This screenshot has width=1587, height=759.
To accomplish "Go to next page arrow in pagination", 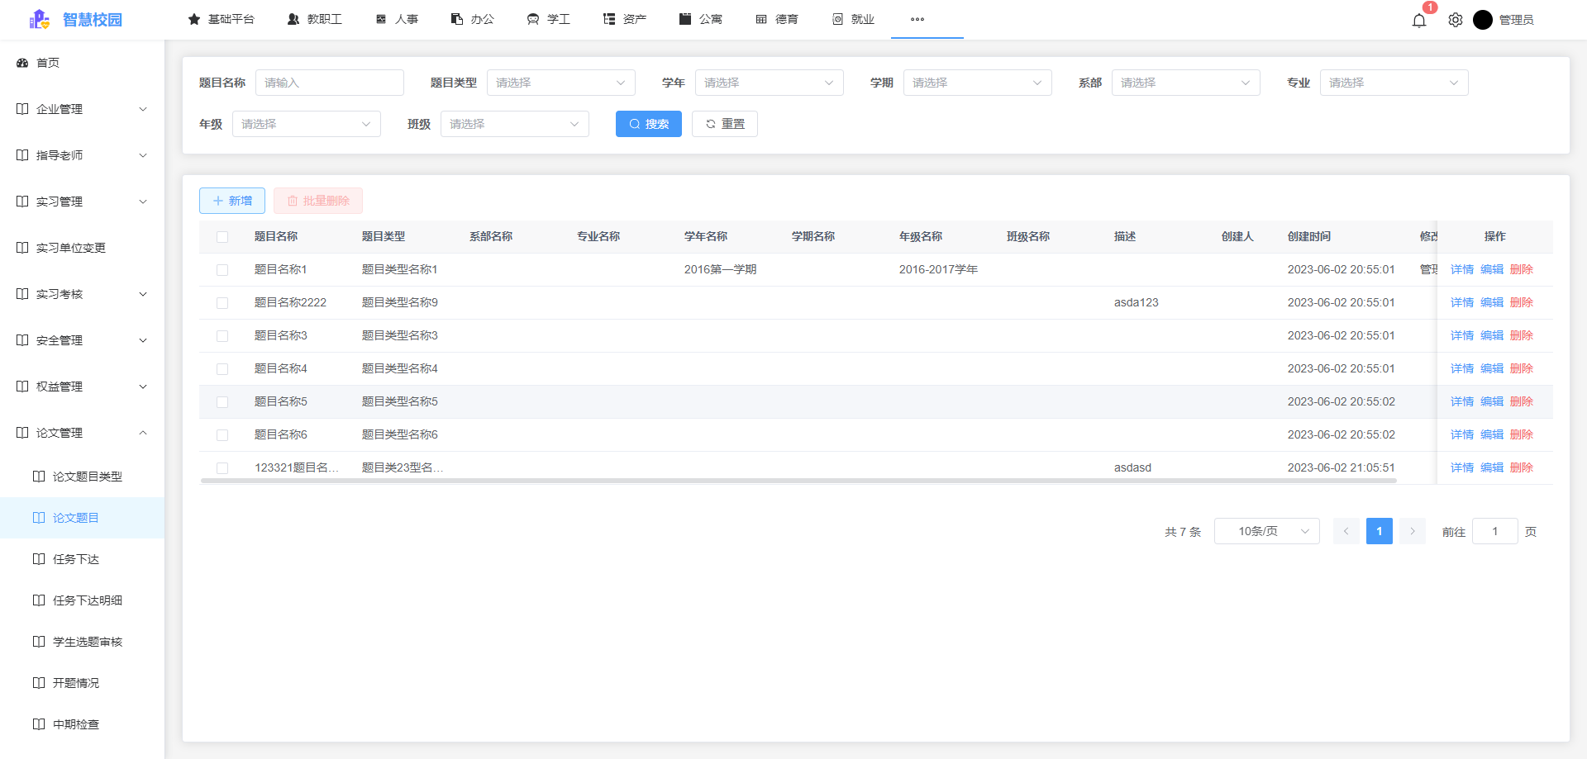I will (1413, 531).
